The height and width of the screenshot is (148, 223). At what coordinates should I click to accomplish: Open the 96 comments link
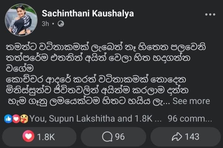[190, 119]
